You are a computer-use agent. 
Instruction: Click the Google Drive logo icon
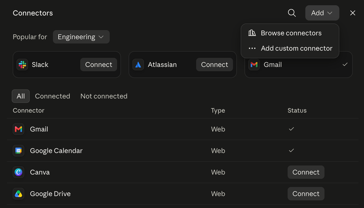pos(18,193)
